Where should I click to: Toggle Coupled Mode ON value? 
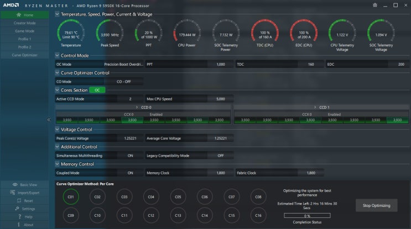coord(131,173)
